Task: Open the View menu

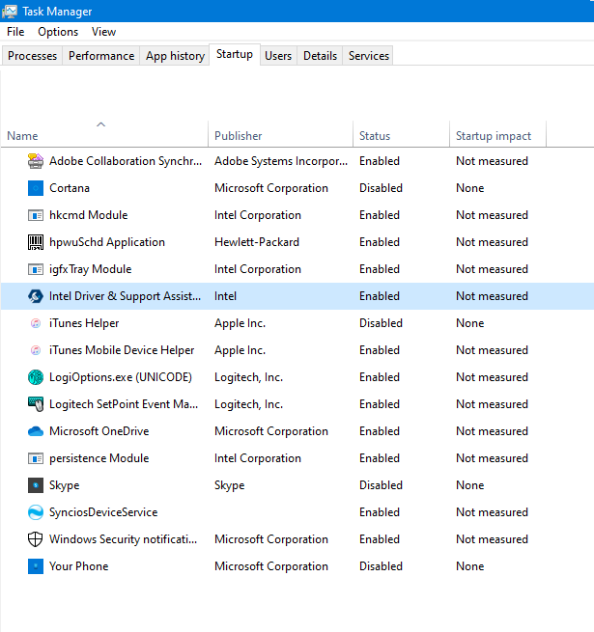Action: click(103, 32)
